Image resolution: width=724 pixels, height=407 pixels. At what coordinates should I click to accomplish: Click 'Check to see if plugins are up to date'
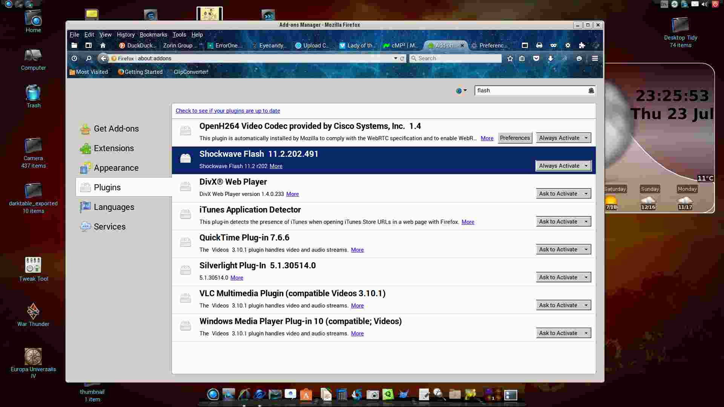228,111
